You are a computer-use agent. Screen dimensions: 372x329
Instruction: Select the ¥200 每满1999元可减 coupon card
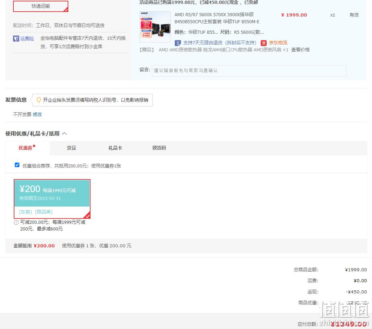pos(52,199)
